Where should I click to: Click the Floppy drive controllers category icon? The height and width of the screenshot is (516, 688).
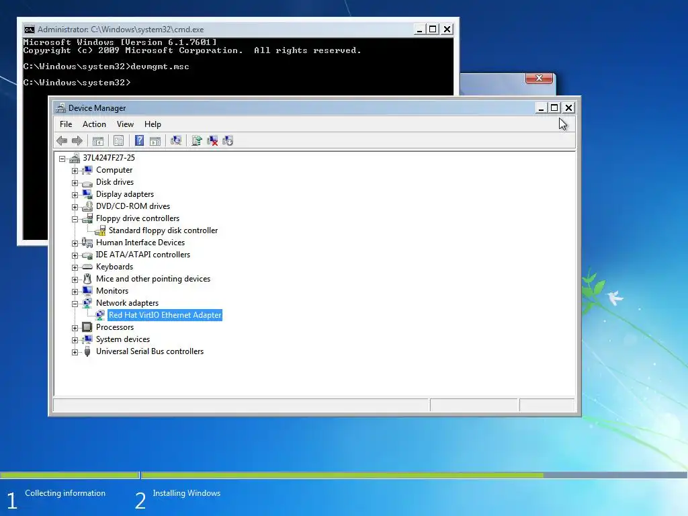click(x=87, y=218)
